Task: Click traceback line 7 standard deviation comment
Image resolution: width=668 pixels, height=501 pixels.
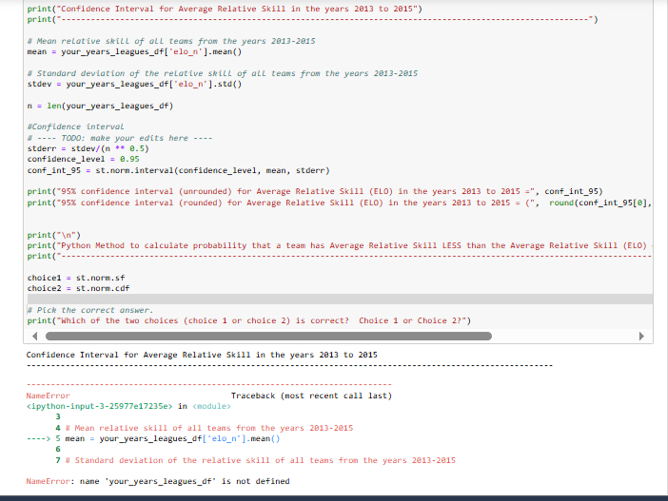Action: click(x=256, y=460)
